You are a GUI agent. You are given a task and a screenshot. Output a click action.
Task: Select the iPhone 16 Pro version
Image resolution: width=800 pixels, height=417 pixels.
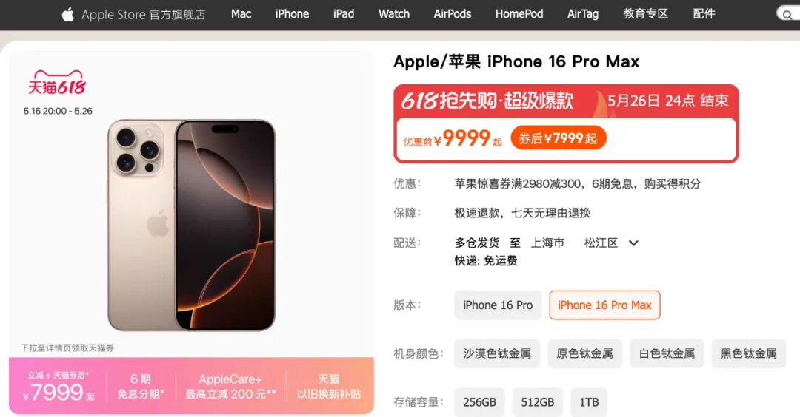tap(498, 305)
